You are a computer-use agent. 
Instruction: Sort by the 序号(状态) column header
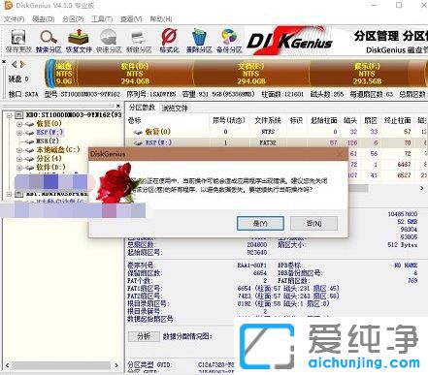click(229, 120)
